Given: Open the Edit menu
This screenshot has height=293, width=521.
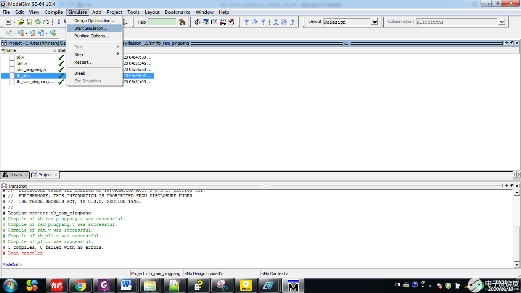Looking at the screenshot, I should click(x=19, y=12).
